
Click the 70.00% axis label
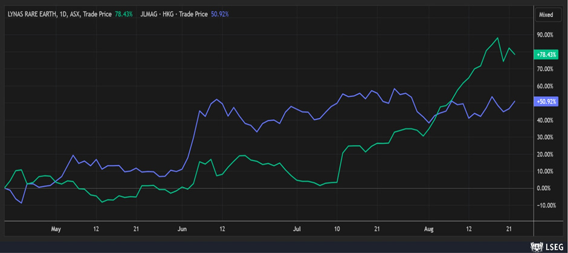546,69
